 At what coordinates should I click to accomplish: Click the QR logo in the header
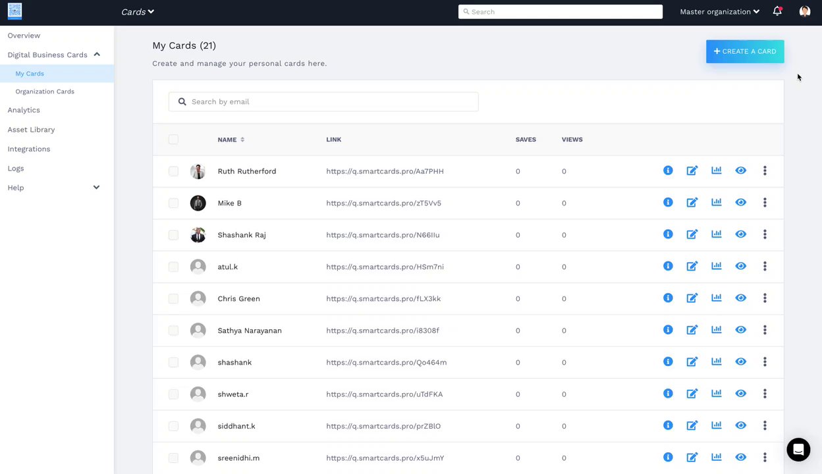[x=14, y=11]
